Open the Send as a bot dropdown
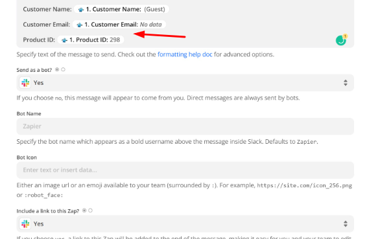The image size is (367, 239). click(x=185, y=83)
